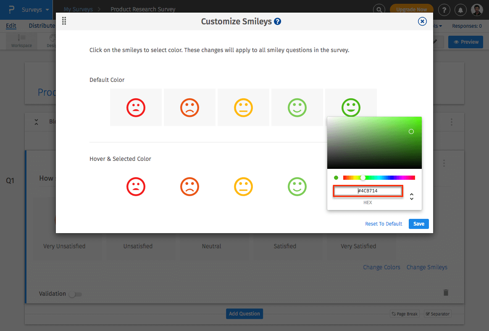Open notifications via the bell icon
Viewport: 489px width, 331px height.
coord(460,10)
